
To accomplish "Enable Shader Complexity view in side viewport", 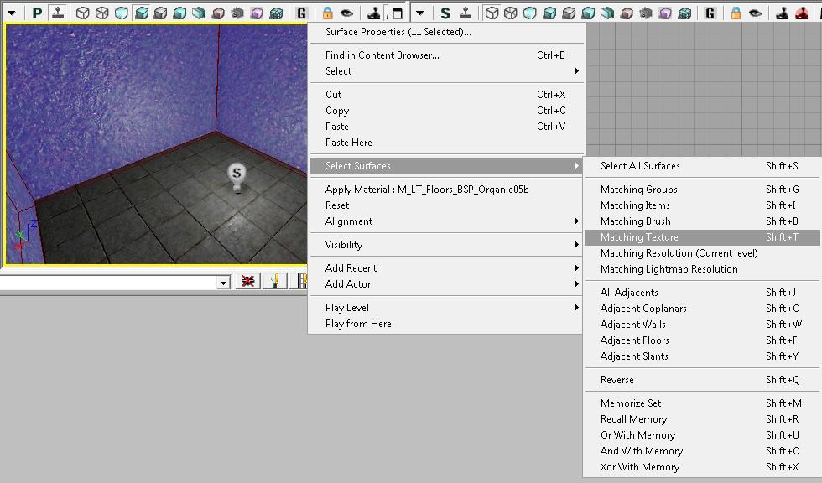I will 646,13.
